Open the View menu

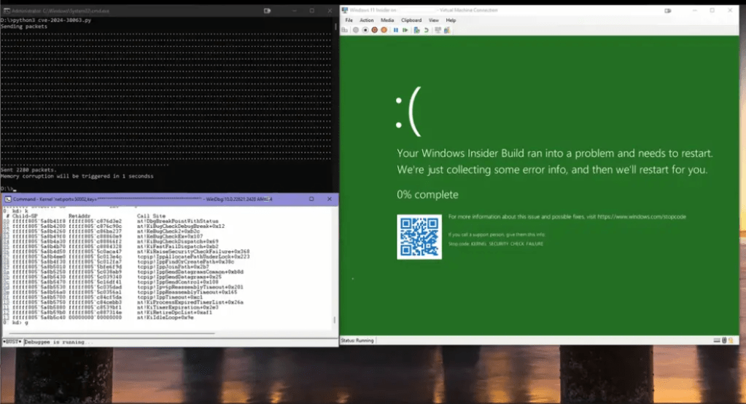[x=434, y=20]
